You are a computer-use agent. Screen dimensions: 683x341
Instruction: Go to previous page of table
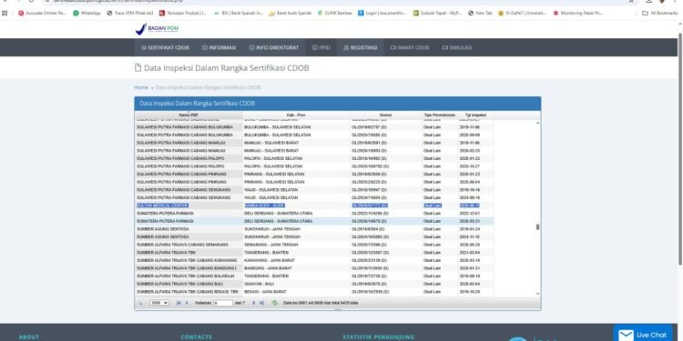click(x=187, y=303)
